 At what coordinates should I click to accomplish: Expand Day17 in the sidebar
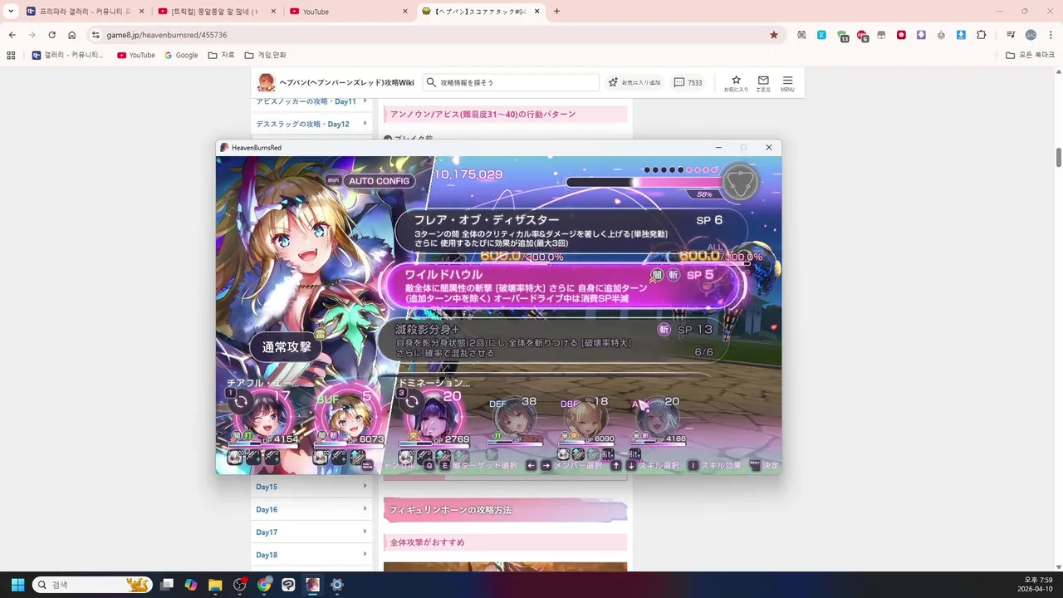(x=312, y=532)
